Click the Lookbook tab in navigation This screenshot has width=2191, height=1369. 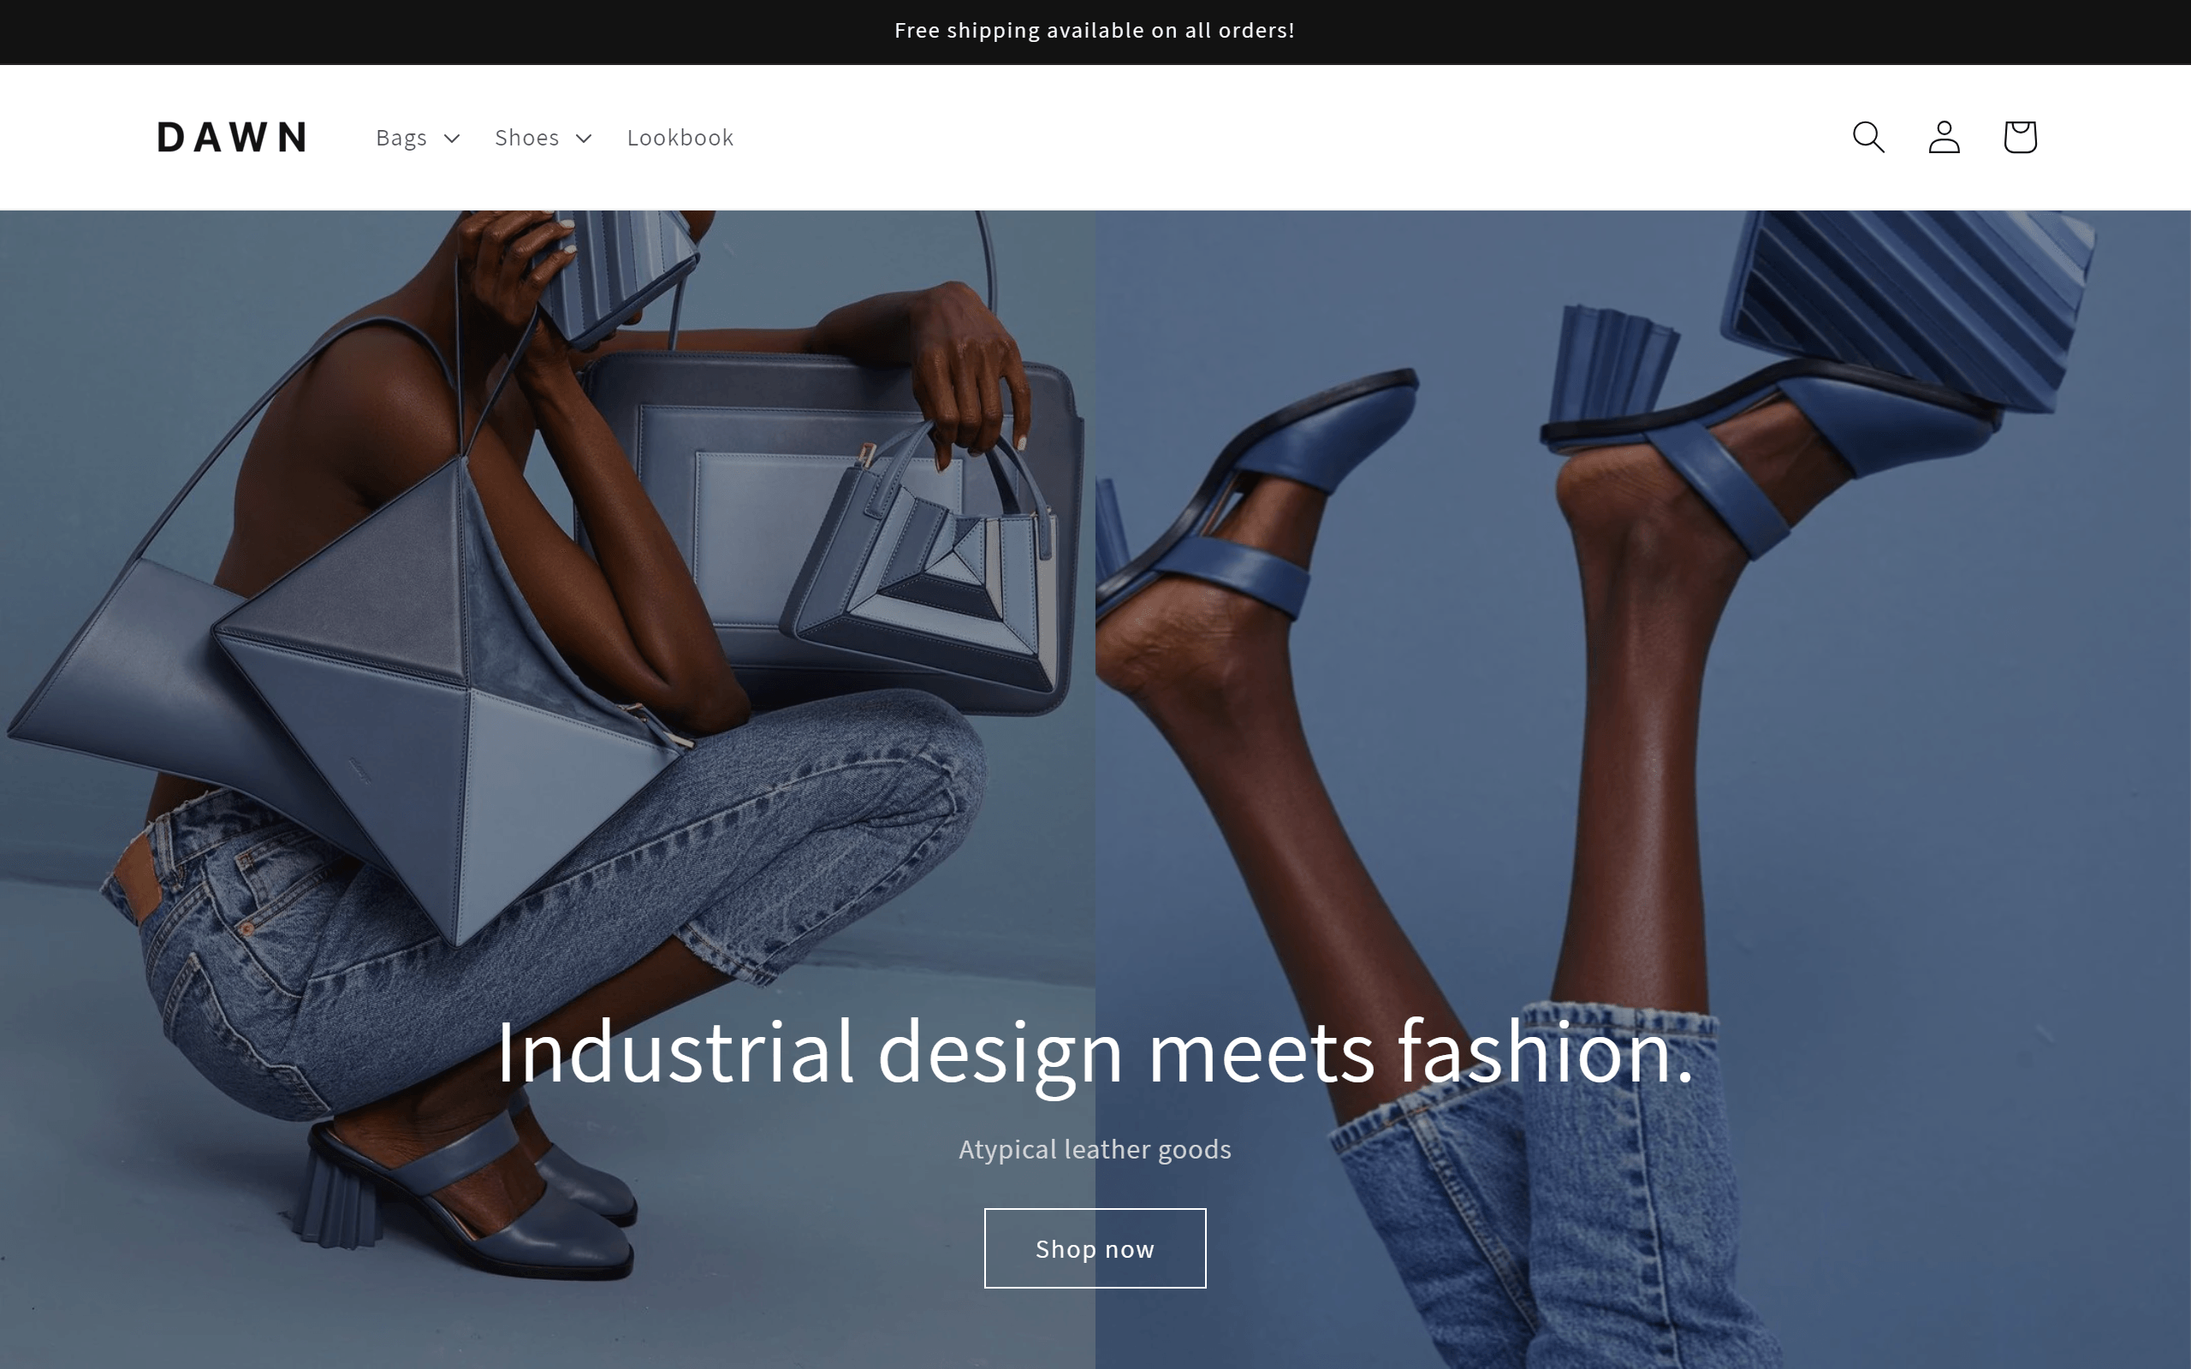pyautogui.click(x=680, y=136)
